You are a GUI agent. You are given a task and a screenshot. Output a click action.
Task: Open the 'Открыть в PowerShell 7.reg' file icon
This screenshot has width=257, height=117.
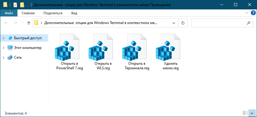pyautogui.click(x=67, y=47)
